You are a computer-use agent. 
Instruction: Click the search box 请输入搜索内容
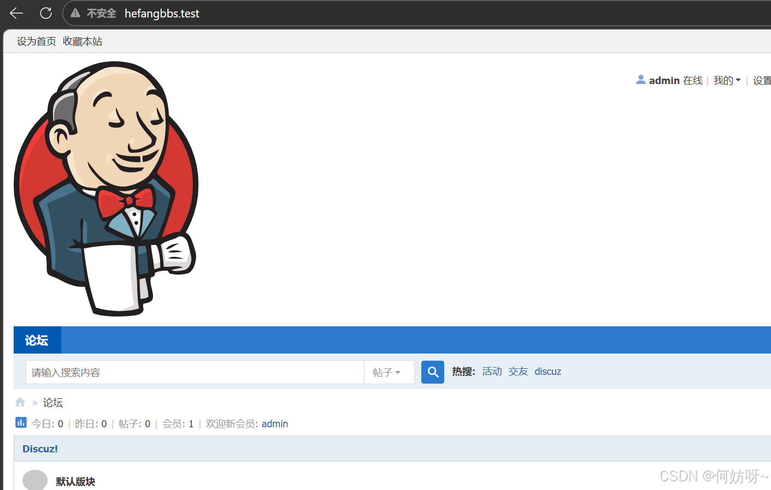click(x=195, y=372)
